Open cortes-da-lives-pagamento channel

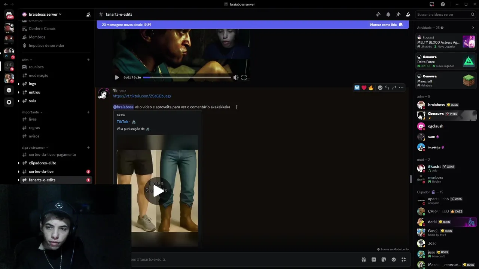point(56,155)
